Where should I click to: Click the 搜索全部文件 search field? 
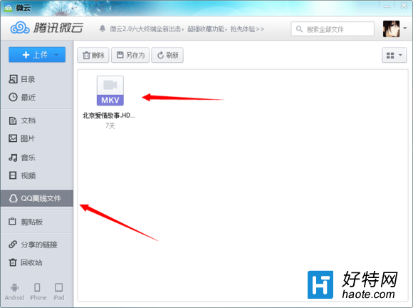[x=333, y=29]
